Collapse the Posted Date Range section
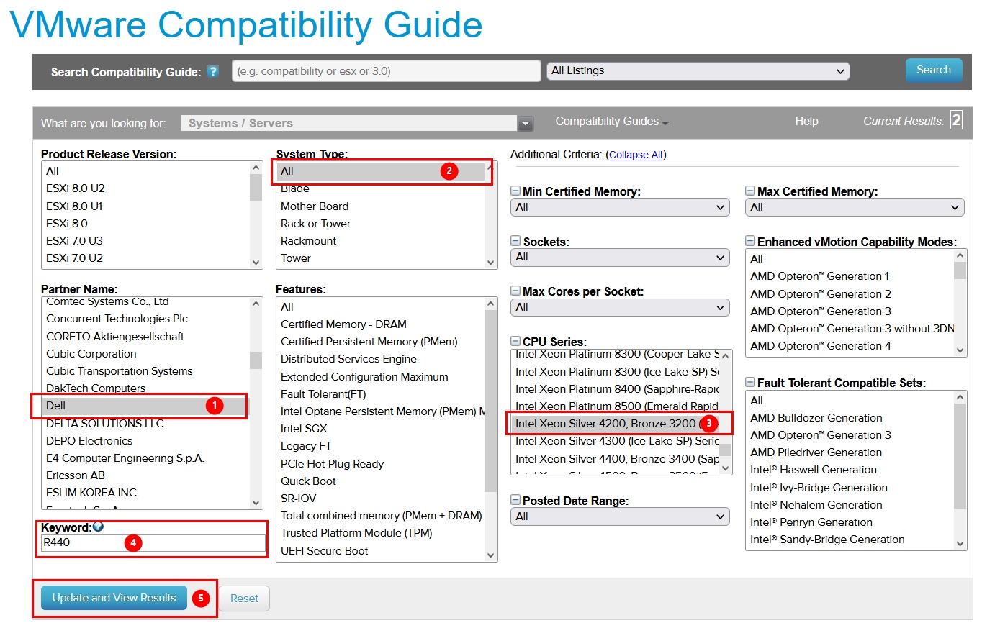The height and width of the screenshot is (628, 982). (515, 501)
